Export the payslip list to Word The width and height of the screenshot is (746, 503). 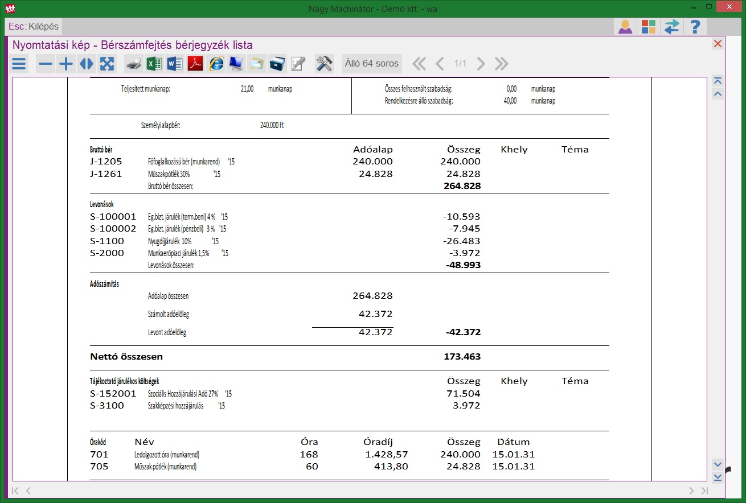[x=174, y=64]
